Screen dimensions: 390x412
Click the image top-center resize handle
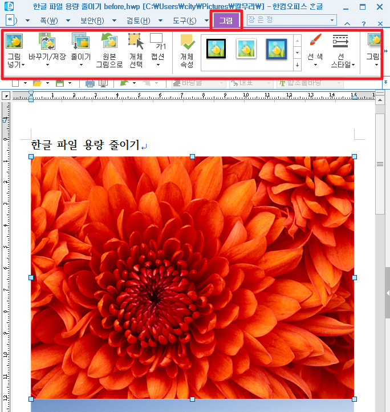[193, 156]
